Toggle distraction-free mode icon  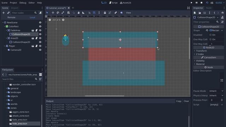coord(188,8)
